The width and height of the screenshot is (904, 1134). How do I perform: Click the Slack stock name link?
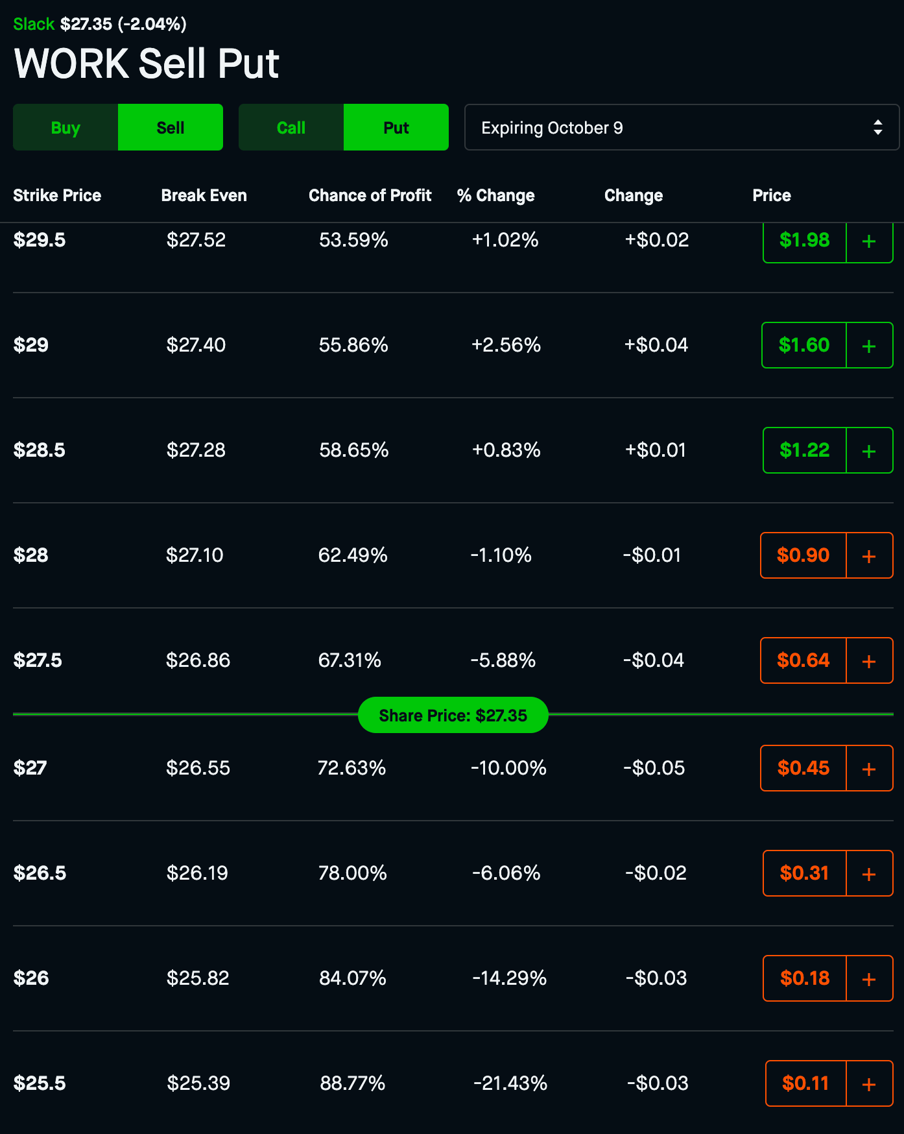click(34, 24)
